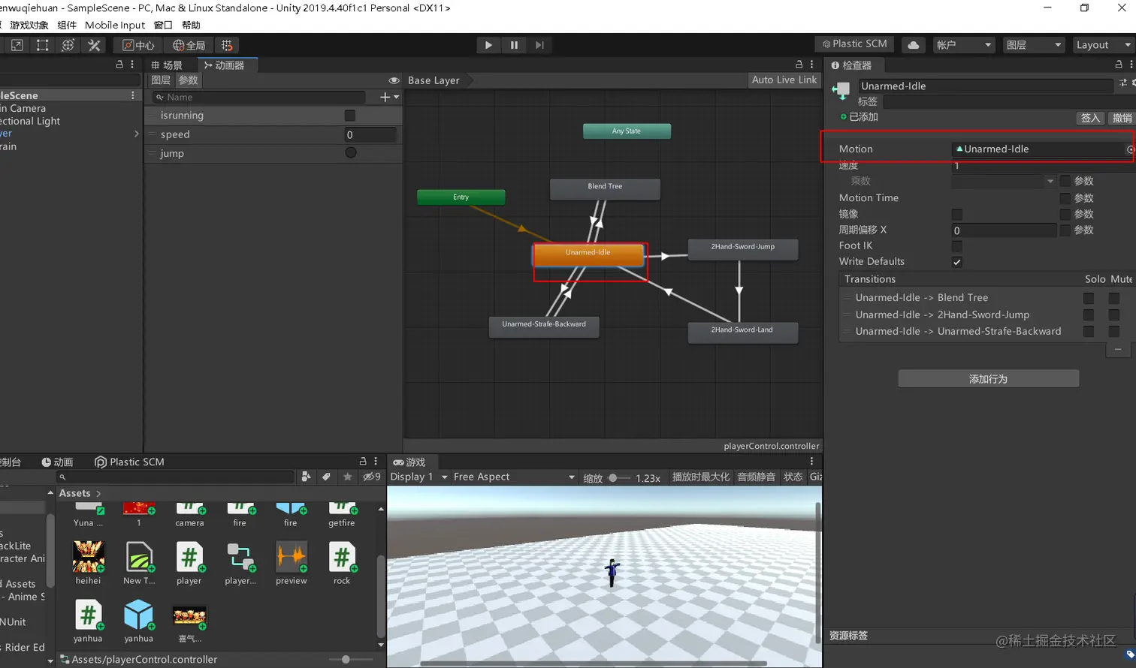
Task: Tick Mute for Unarmed-Idle -> 2Hand-Sword-Jump
Action: click(x=1114, y=314)
